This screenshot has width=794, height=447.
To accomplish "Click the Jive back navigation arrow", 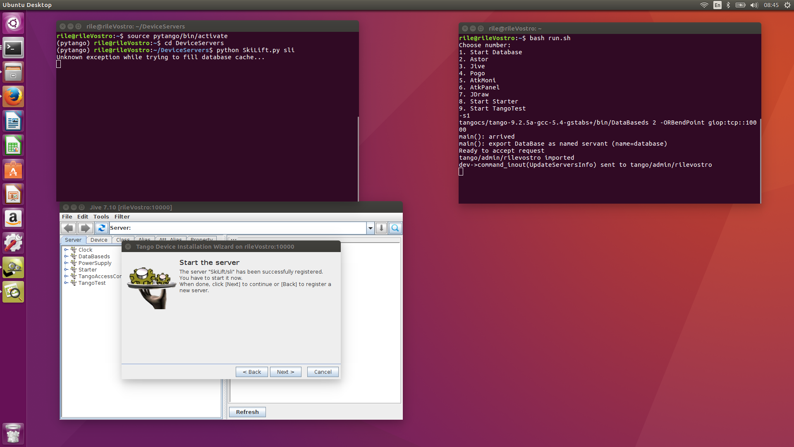I will coord(69,228).
